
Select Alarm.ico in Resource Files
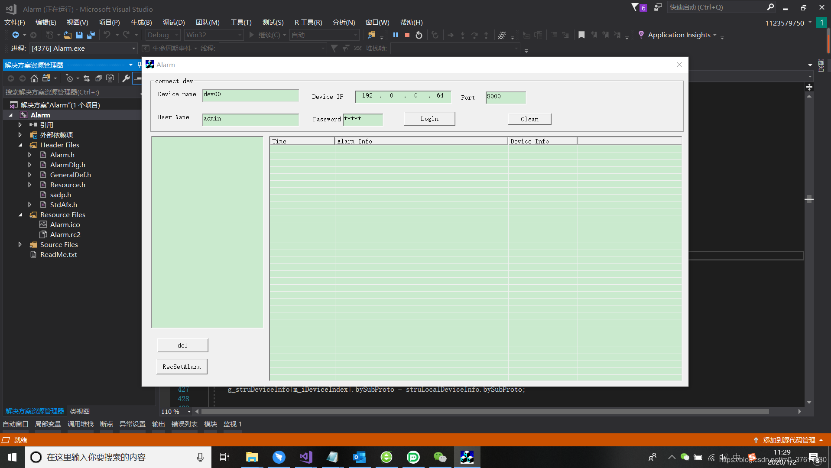(x=65, y=225)
